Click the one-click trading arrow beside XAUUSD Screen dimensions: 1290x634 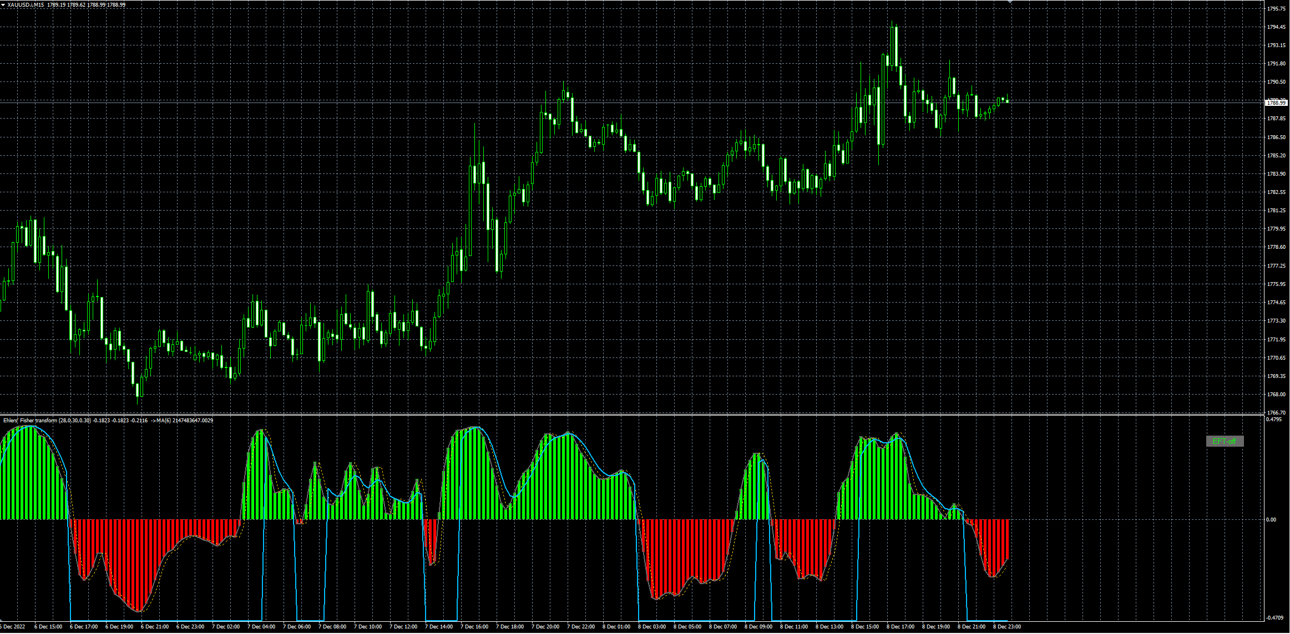3,4
